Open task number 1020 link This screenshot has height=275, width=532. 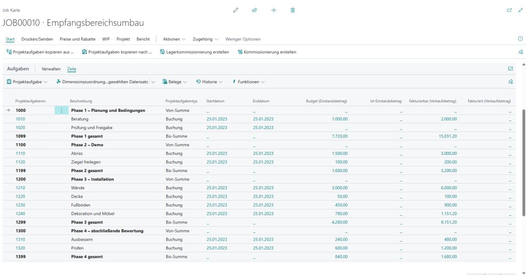click(20, 128)
